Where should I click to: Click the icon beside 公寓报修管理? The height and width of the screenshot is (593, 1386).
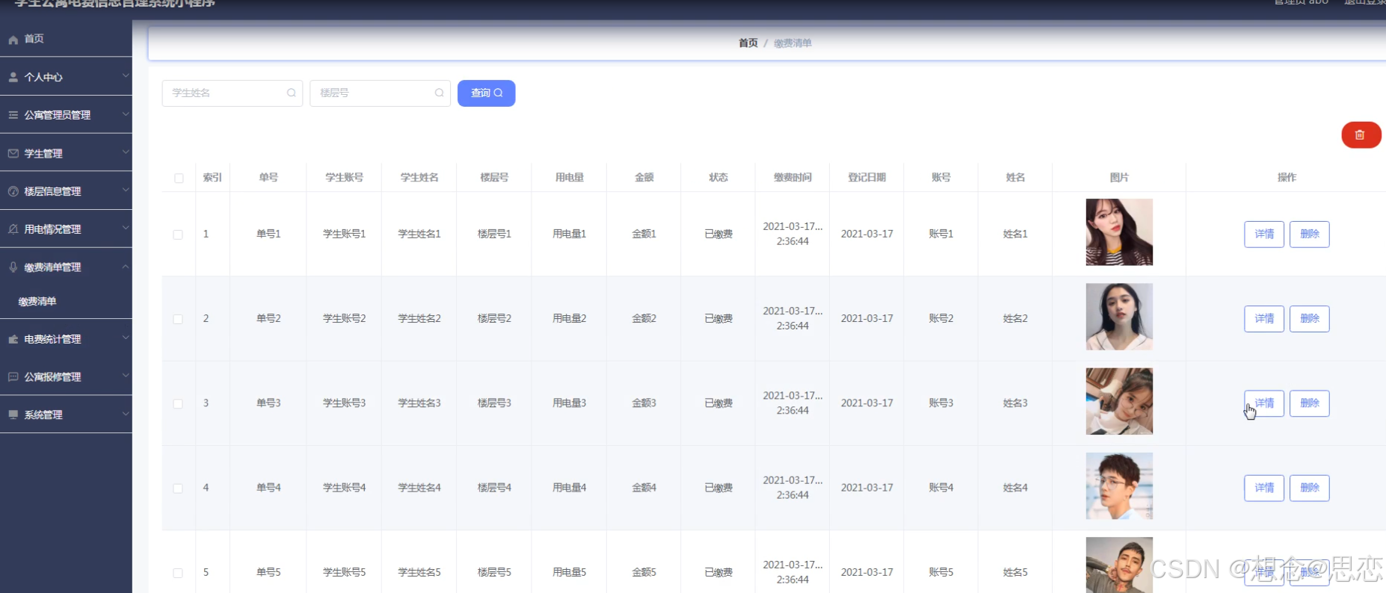pyautogui.click(x=13, y=377)
